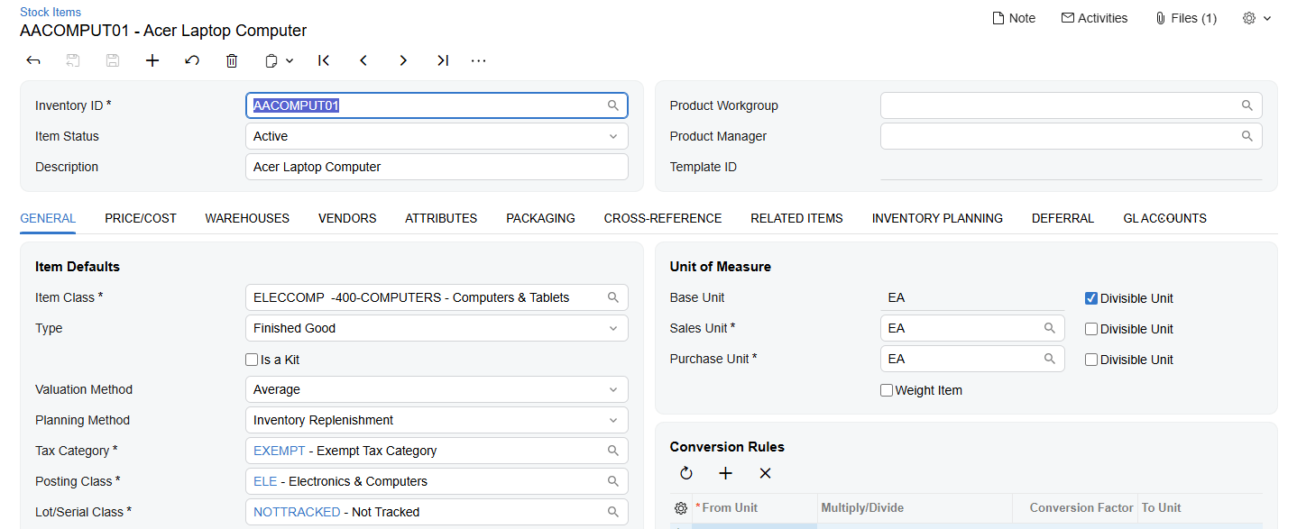The height and width of the screenshot is (529, 1297).
Task: Go to the previous record
Action: coord(363,60)
